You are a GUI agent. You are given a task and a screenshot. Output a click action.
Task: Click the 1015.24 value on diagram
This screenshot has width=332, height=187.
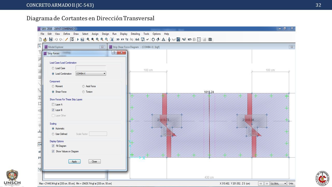[209, 92]
